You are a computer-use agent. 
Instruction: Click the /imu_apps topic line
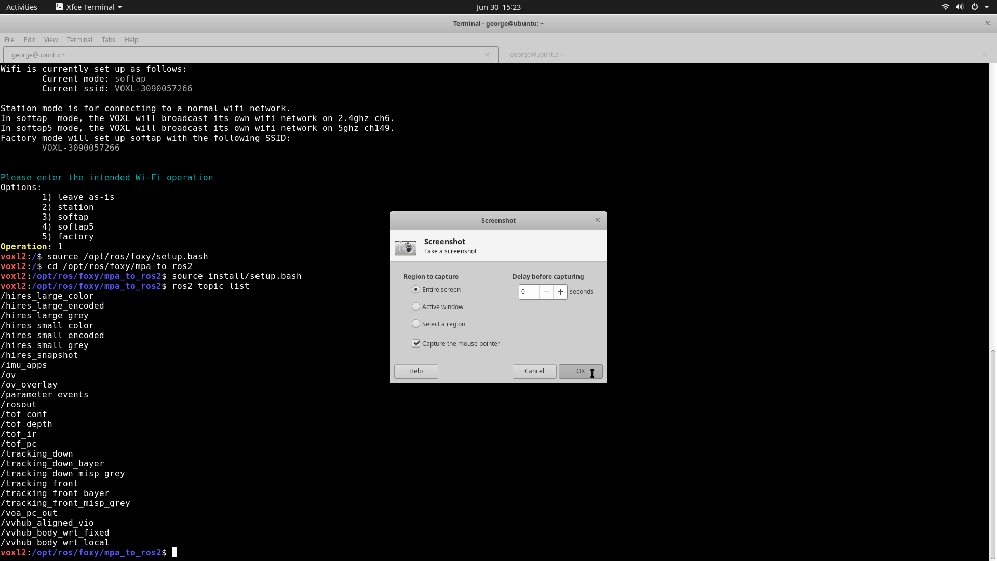coord(24,365)
